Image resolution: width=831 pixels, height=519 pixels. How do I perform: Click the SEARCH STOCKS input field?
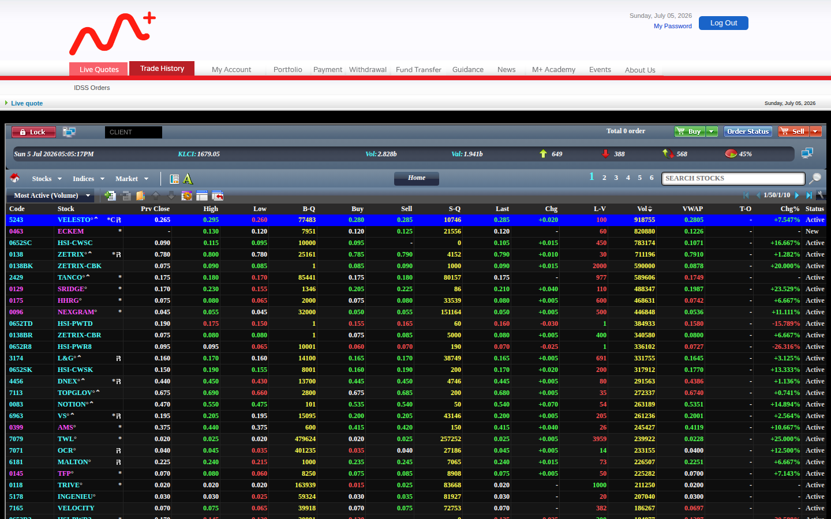pyautogui.click(x=733, y=178)
